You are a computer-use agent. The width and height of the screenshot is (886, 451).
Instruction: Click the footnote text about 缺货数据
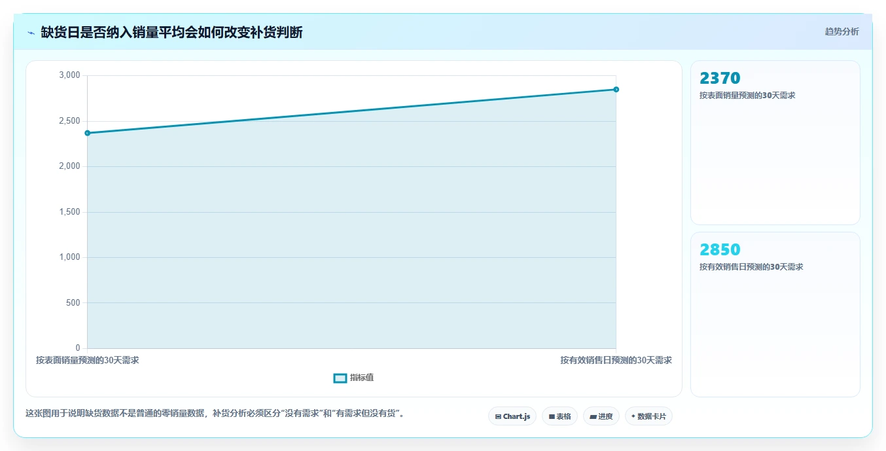(x=215, y=414)
